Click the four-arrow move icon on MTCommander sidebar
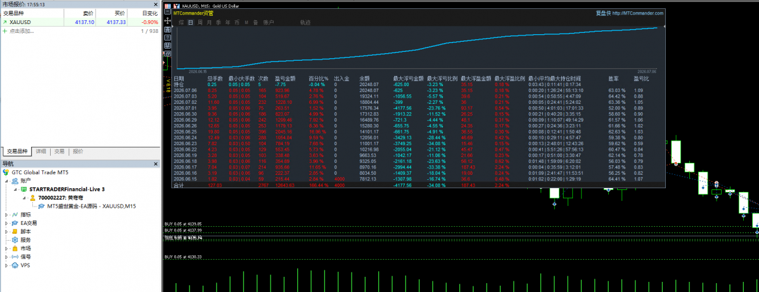Image resolution: width=759 pixels, height=292 pixels. pos(167,21)
